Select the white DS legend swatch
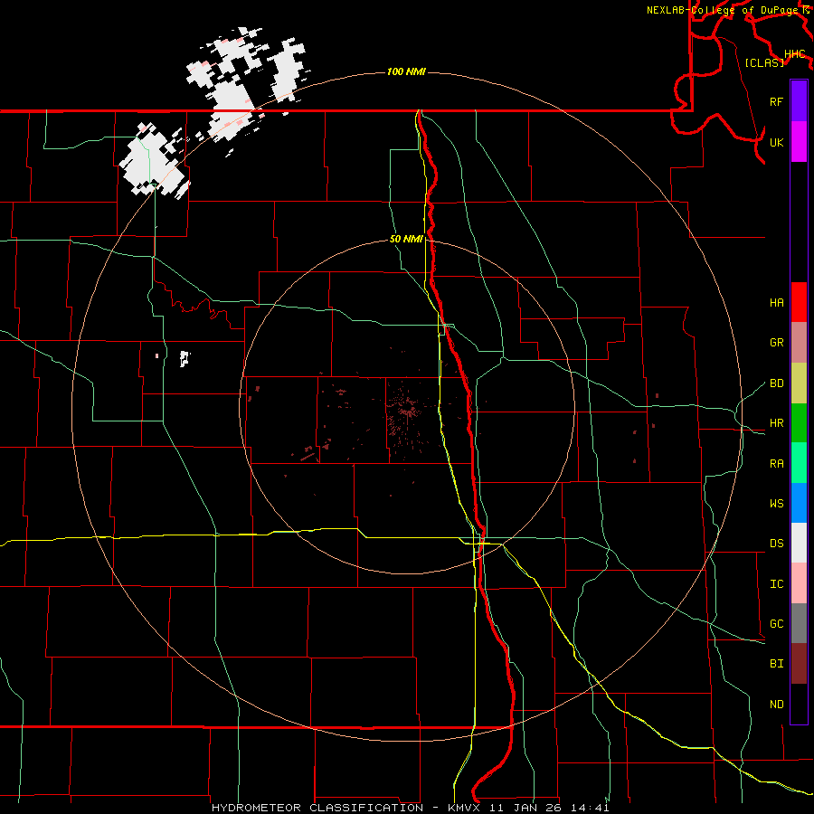 coord(799,543)
